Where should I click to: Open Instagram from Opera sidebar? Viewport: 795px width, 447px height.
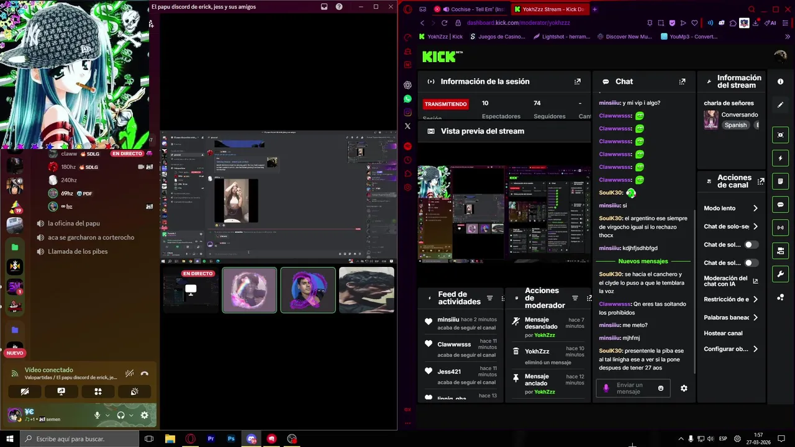point(407,112)
